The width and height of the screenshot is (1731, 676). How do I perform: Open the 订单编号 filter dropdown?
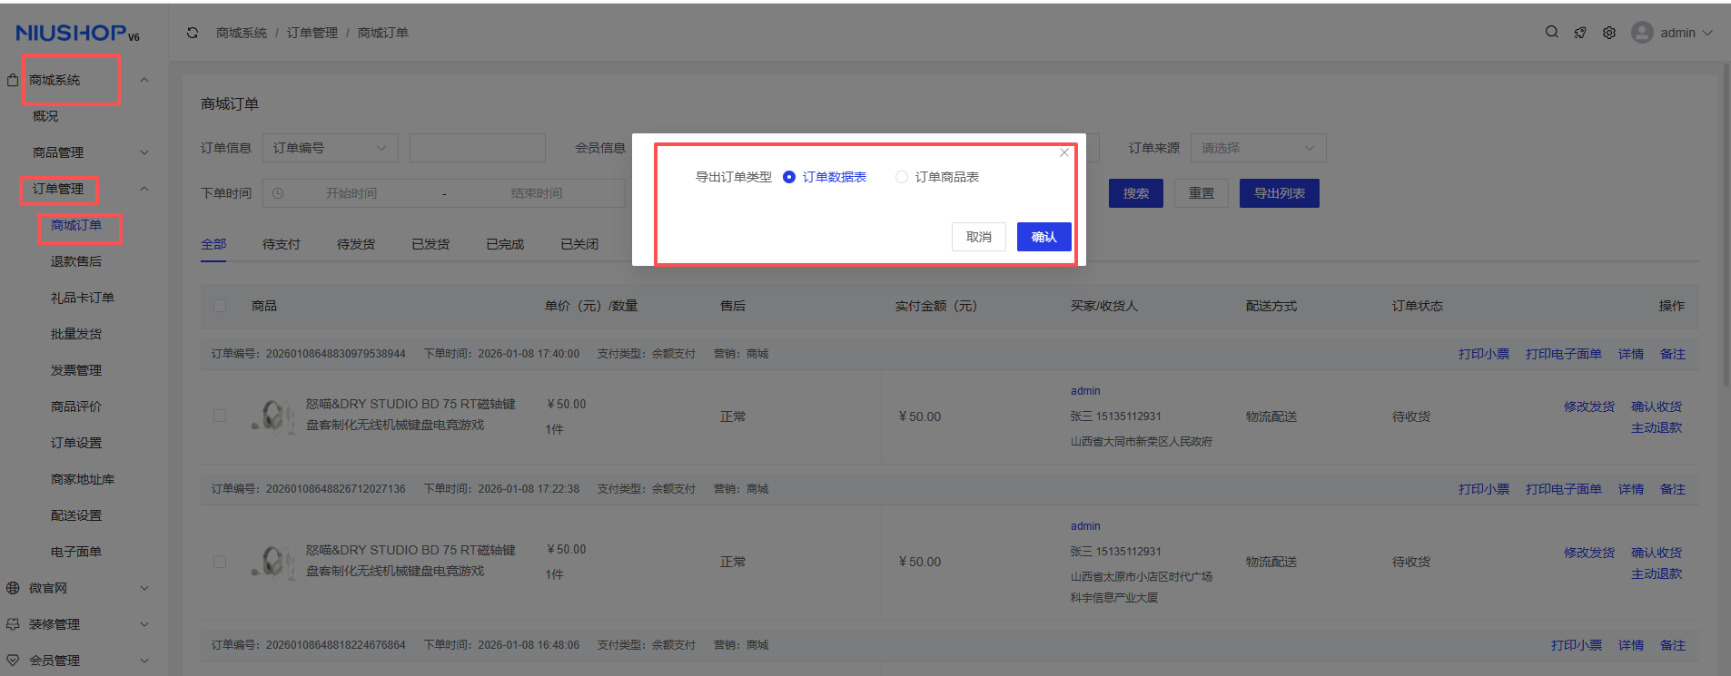click(330, 148)
